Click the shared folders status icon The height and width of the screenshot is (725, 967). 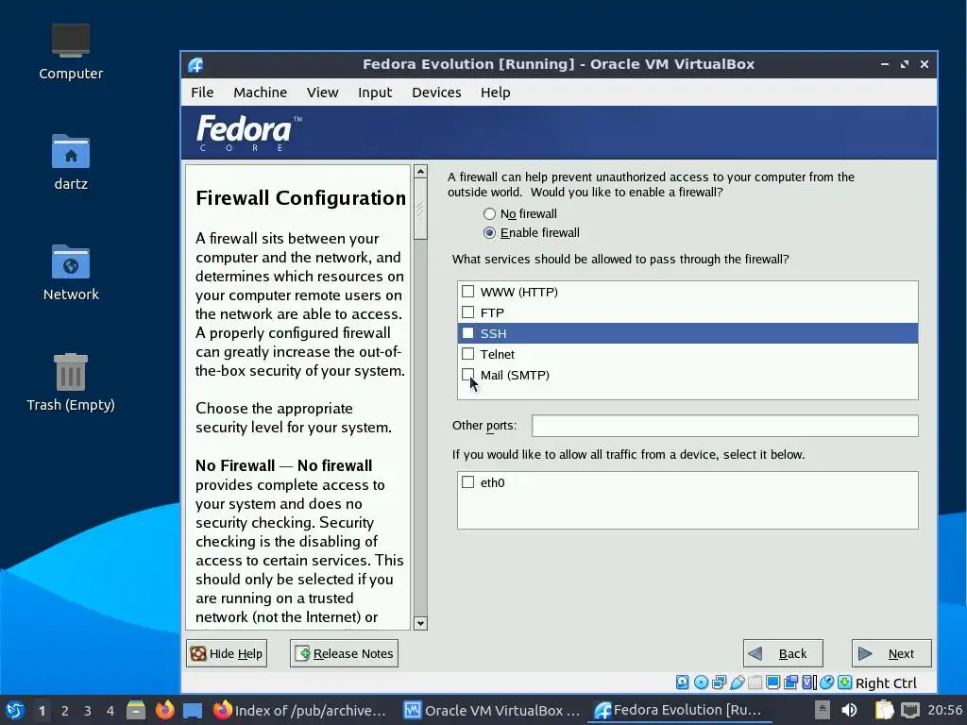(755, 683)
